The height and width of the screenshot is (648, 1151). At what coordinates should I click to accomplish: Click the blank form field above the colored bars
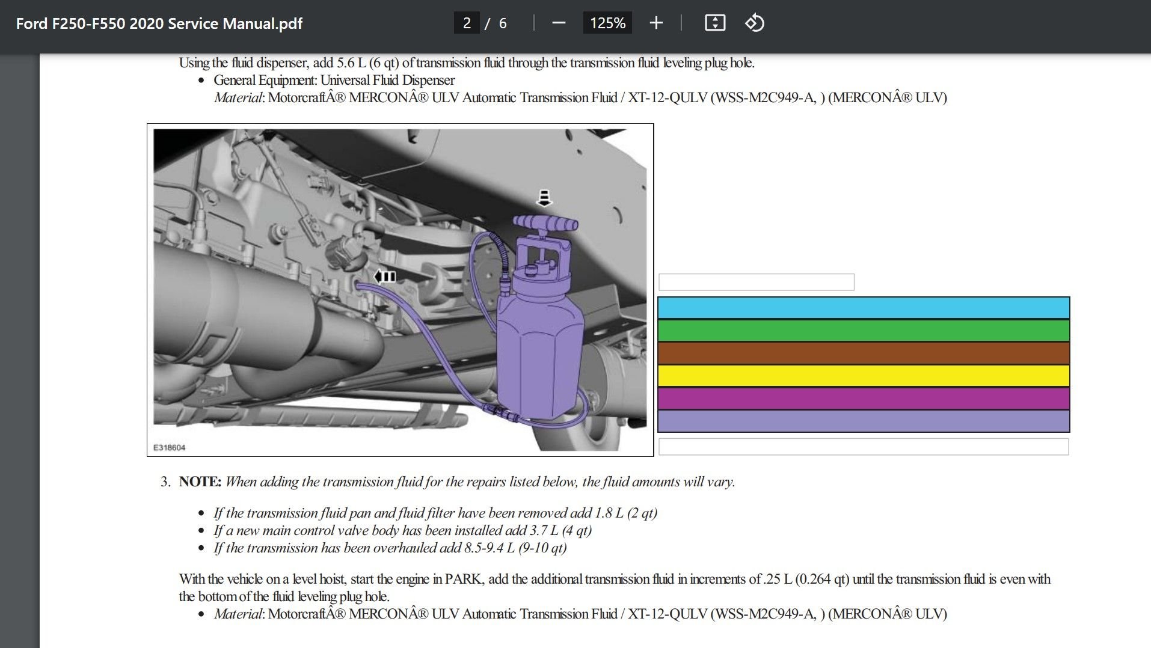tap(757, 281)
